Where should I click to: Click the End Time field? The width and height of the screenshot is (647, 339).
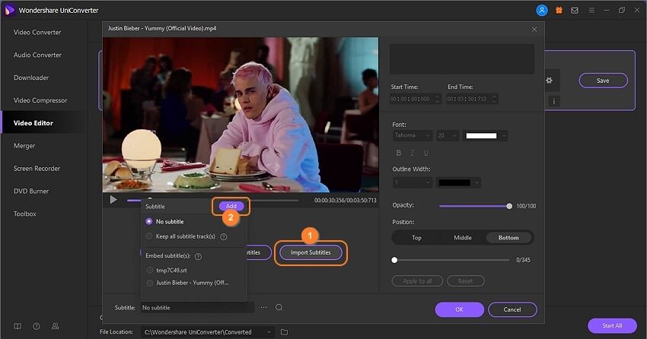click(472, 99)
